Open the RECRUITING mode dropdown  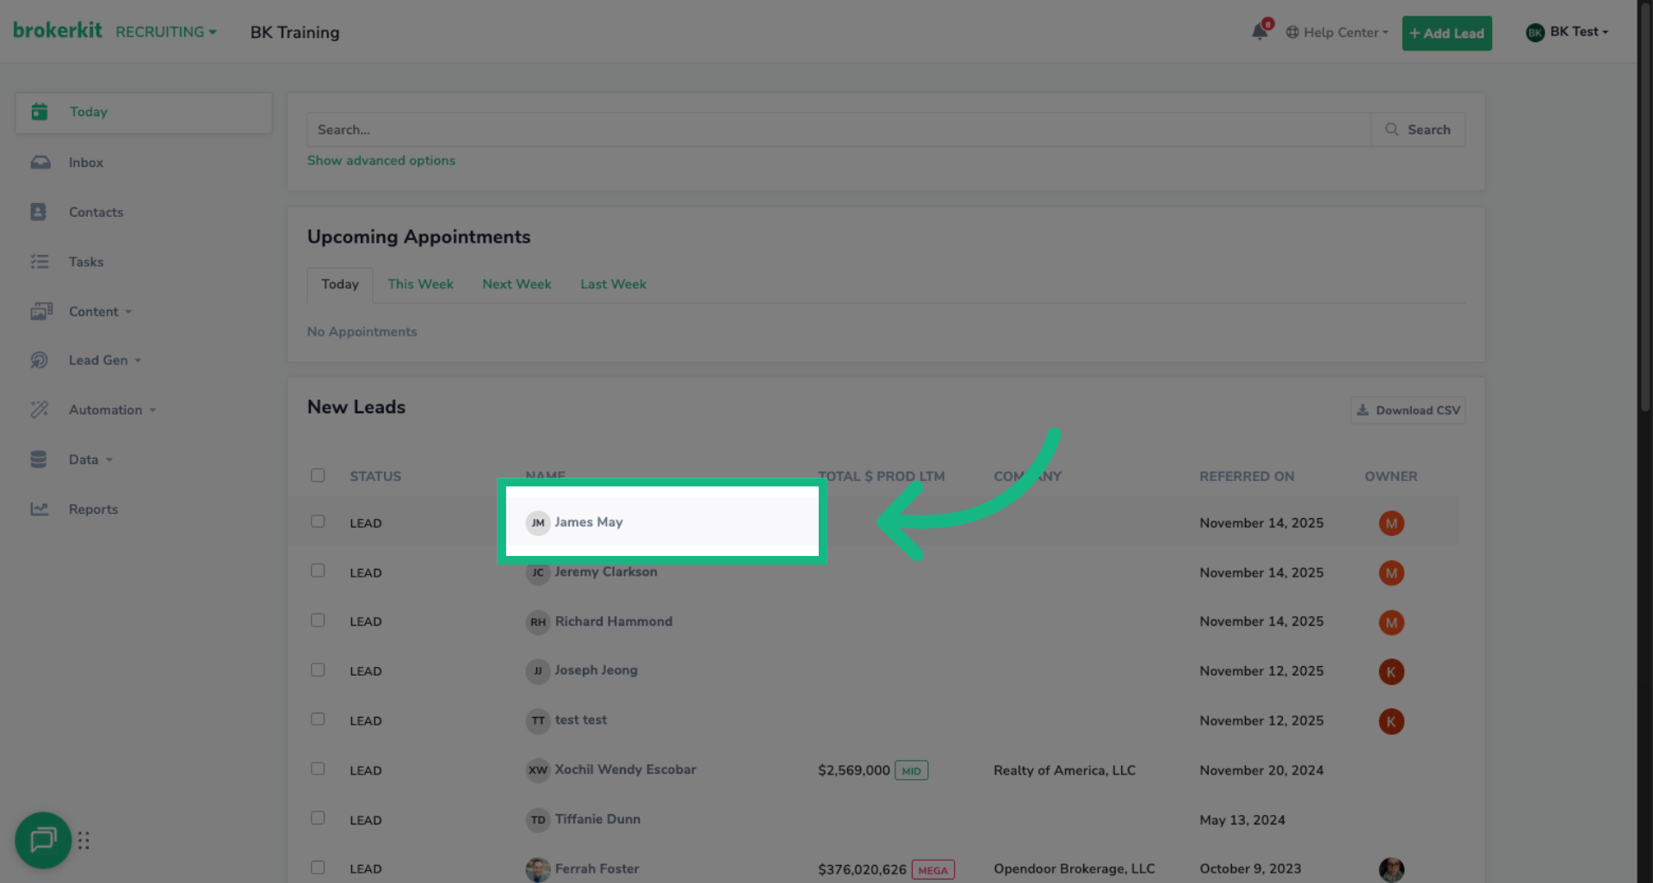tap(166, 32)
